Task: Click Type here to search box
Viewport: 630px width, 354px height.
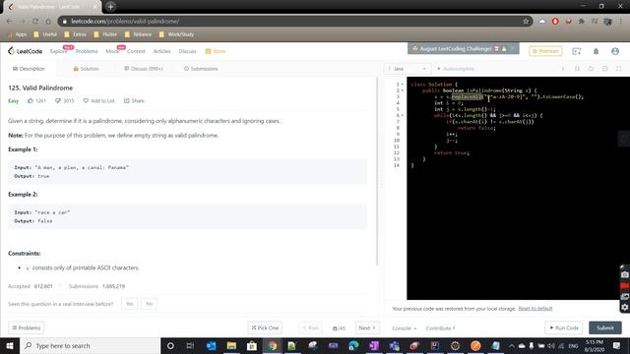Action: pos(90,345)
